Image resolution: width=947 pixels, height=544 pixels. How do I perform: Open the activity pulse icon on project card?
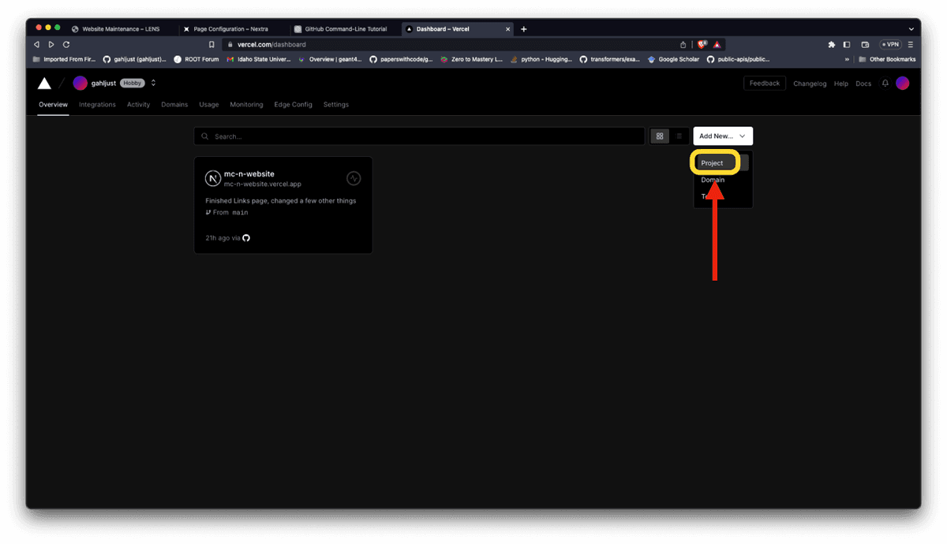pyautogui.click(x=354, y=178)
